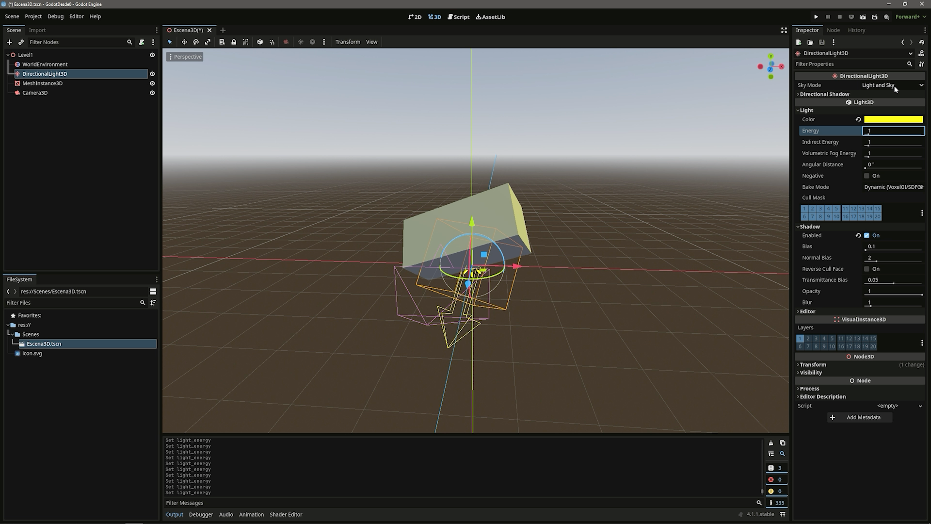Select the Rotate mode tool
The width and height of the screenshot is (931, 524).
click(x=196, y=42)
